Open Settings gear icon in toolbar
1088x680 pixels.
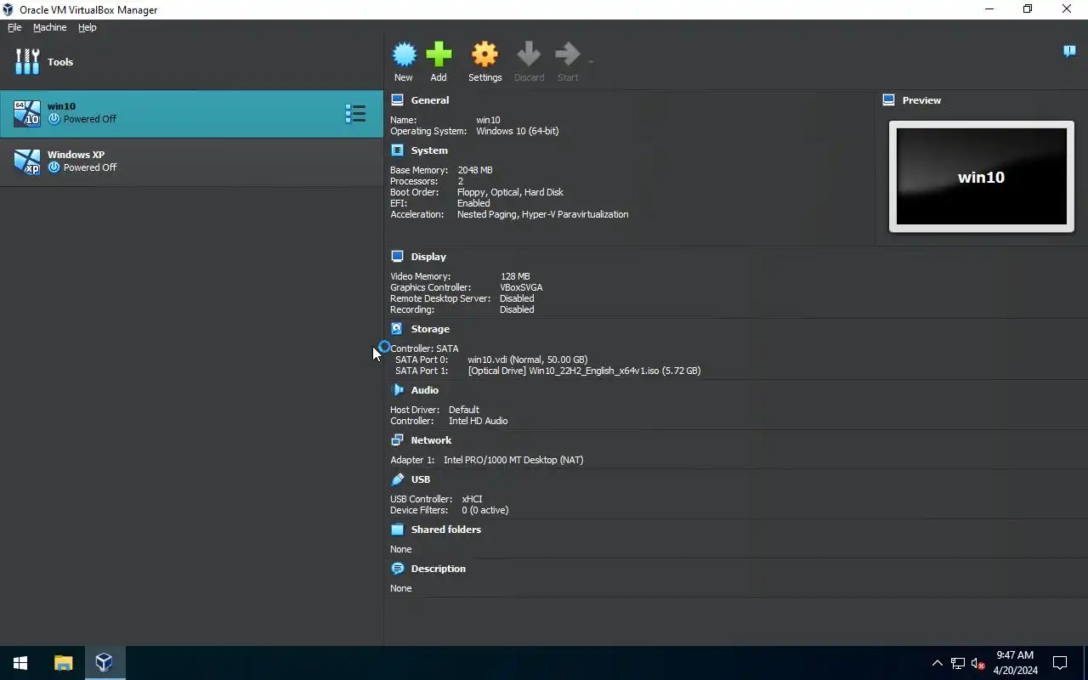tap(484, 54)
